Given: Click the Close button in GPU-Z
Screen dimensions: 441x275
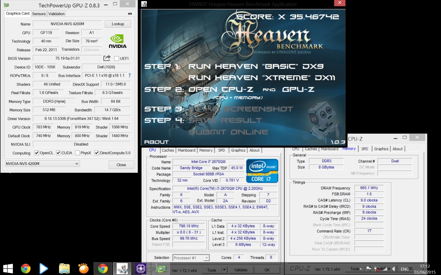Looking at the screenshot, I should pos(121,165).
